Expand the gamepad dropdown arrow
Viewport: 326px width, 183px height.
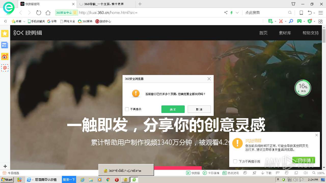(304, 22)
